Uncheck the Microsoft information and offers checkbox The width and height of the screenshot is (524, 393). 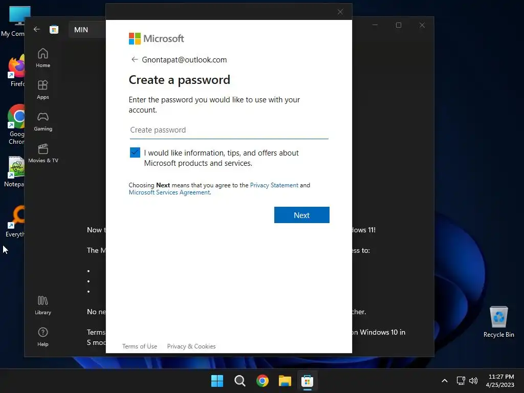coord(135,152)
